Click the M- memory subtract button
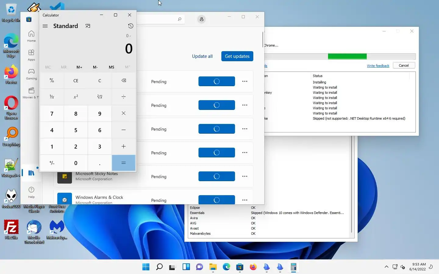 click(95, 67)
